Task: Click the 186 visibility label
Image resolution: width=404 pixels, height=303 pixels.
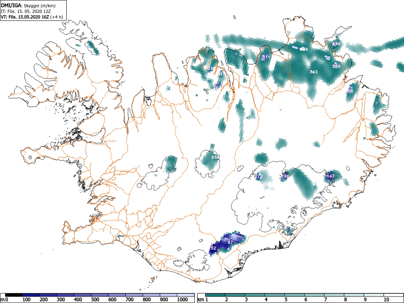Action: coord(285,177)
